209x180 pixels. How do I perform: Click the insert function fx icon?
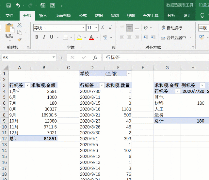[95, 57]
